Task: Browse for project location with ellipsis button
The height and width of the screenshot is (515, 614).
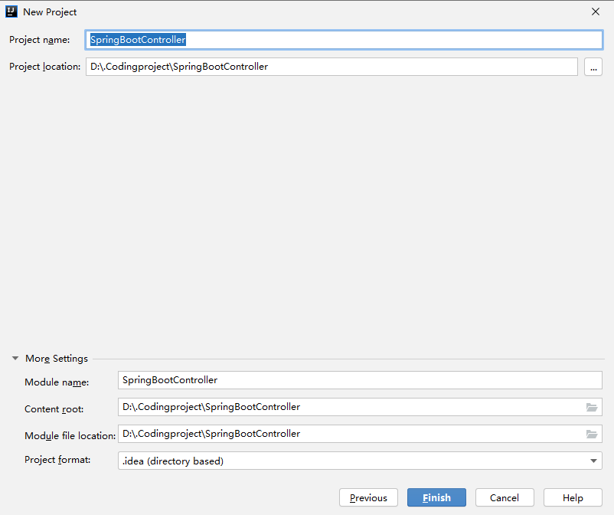Action: (593, 67)
